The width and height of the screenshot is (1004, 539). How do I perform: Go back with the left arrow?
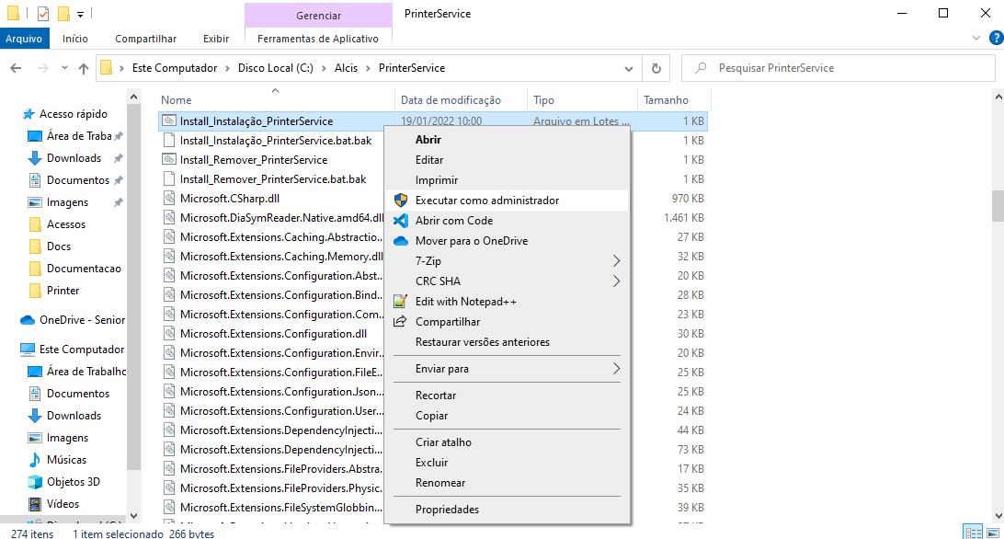16,68
